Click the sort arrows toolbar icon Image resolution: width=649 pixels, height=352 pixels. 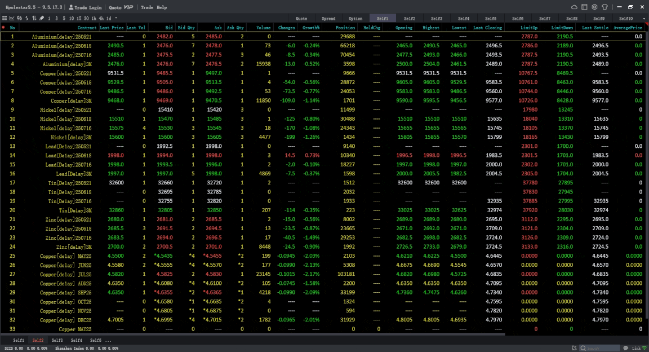pyautogui.click(x=34, y=18)
